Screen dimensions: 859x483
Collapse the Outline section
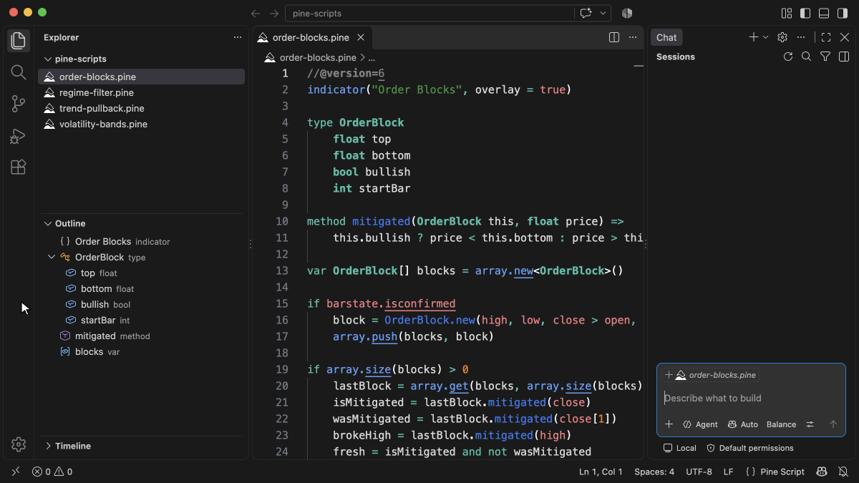(x=48, y=224)
